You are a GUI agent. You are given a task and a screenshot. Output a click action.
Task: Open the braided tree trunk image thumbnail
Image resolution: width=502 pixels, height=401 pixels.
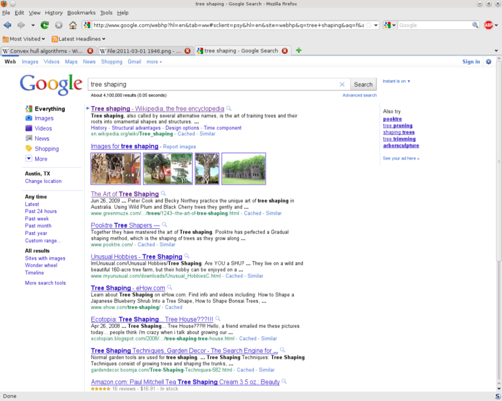tap(207, 169)
